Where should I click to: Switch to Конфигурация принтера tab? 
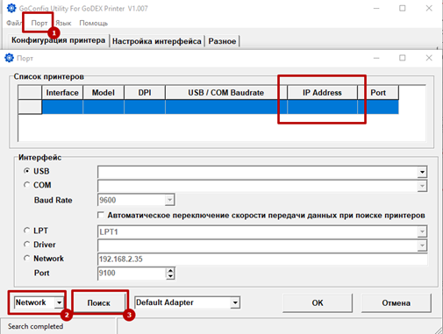(x=58, y=40)
